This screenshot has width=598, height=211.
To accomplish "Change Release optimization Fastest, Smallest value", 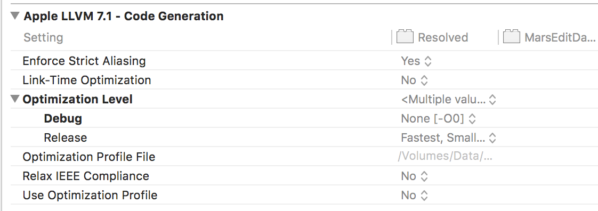I will click(449, 137).
